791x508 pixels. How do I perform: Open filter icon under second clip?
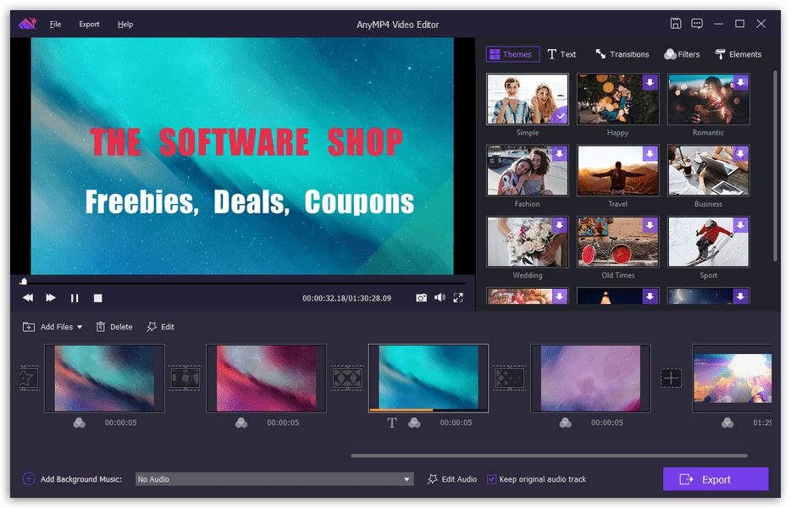coord(241,422)
